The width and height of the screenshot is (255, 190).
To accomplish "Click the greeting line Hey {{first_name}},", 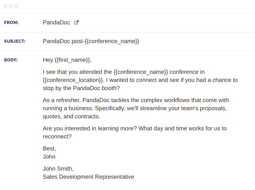I will [67, 60].
